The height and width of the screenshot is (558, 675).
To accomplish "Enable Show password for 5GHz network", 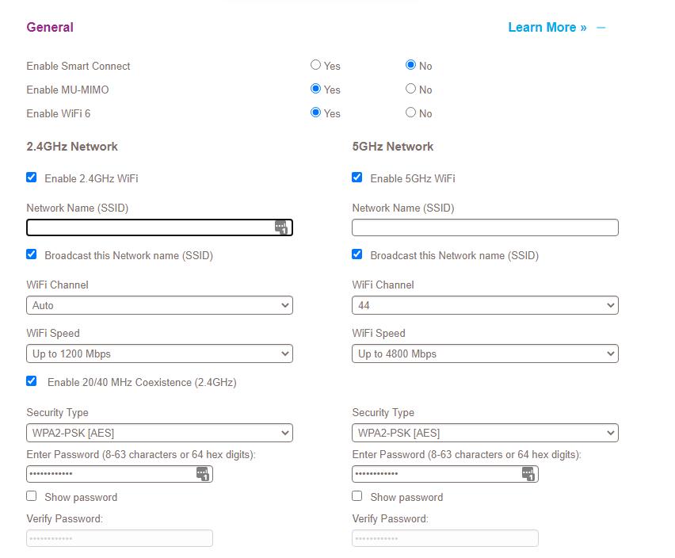I will [357, 496].
